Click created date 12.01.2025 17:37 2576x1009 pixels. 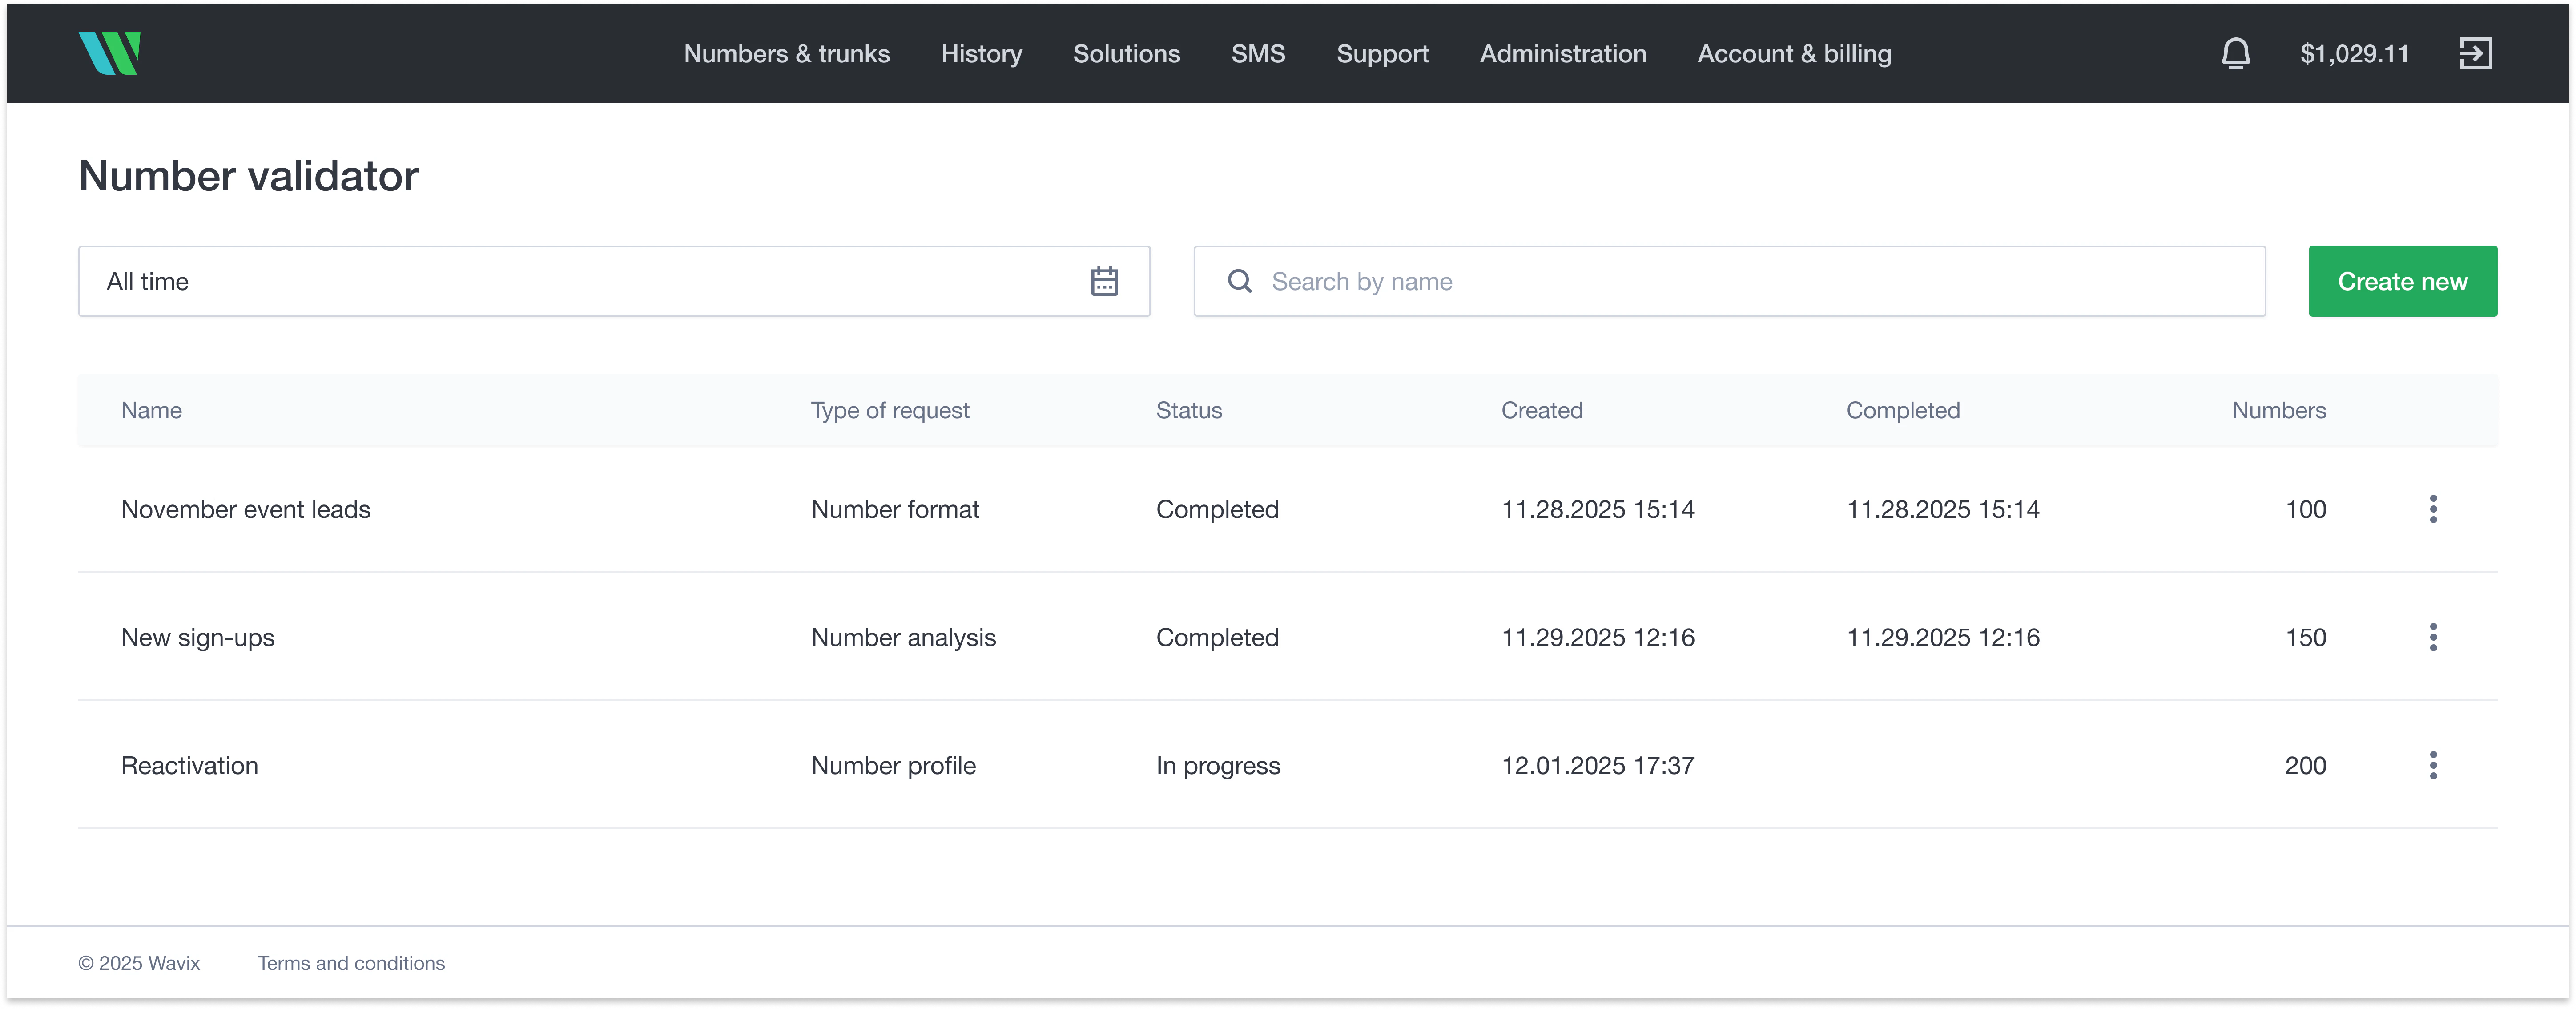tap(1597, 765)
